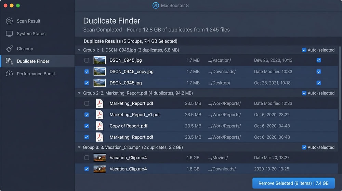Collapse Group 3 Vacation_Clip.mp4 disclosure triangle
Screen dimensions: 342x191
click(79, 147)
